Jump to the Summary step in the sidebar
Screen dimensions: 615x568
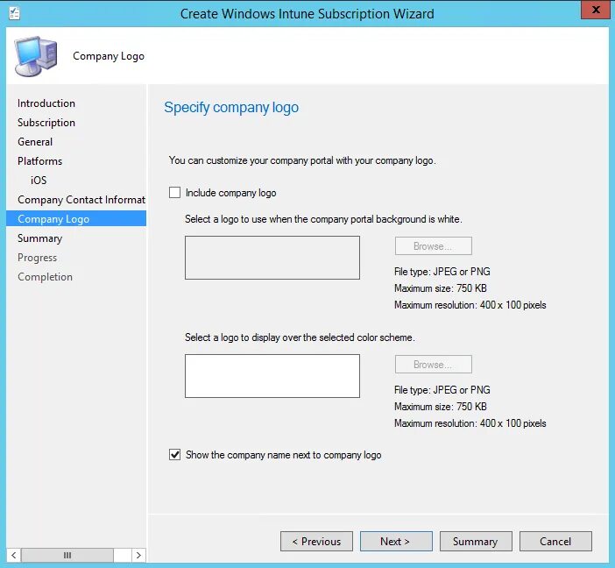click(39, 238)
